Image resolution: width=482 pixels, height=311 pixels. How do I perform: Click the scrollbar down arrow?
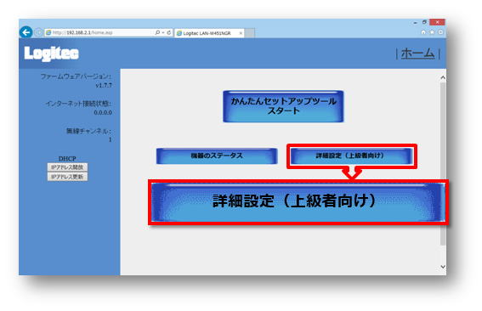point(443,267)
